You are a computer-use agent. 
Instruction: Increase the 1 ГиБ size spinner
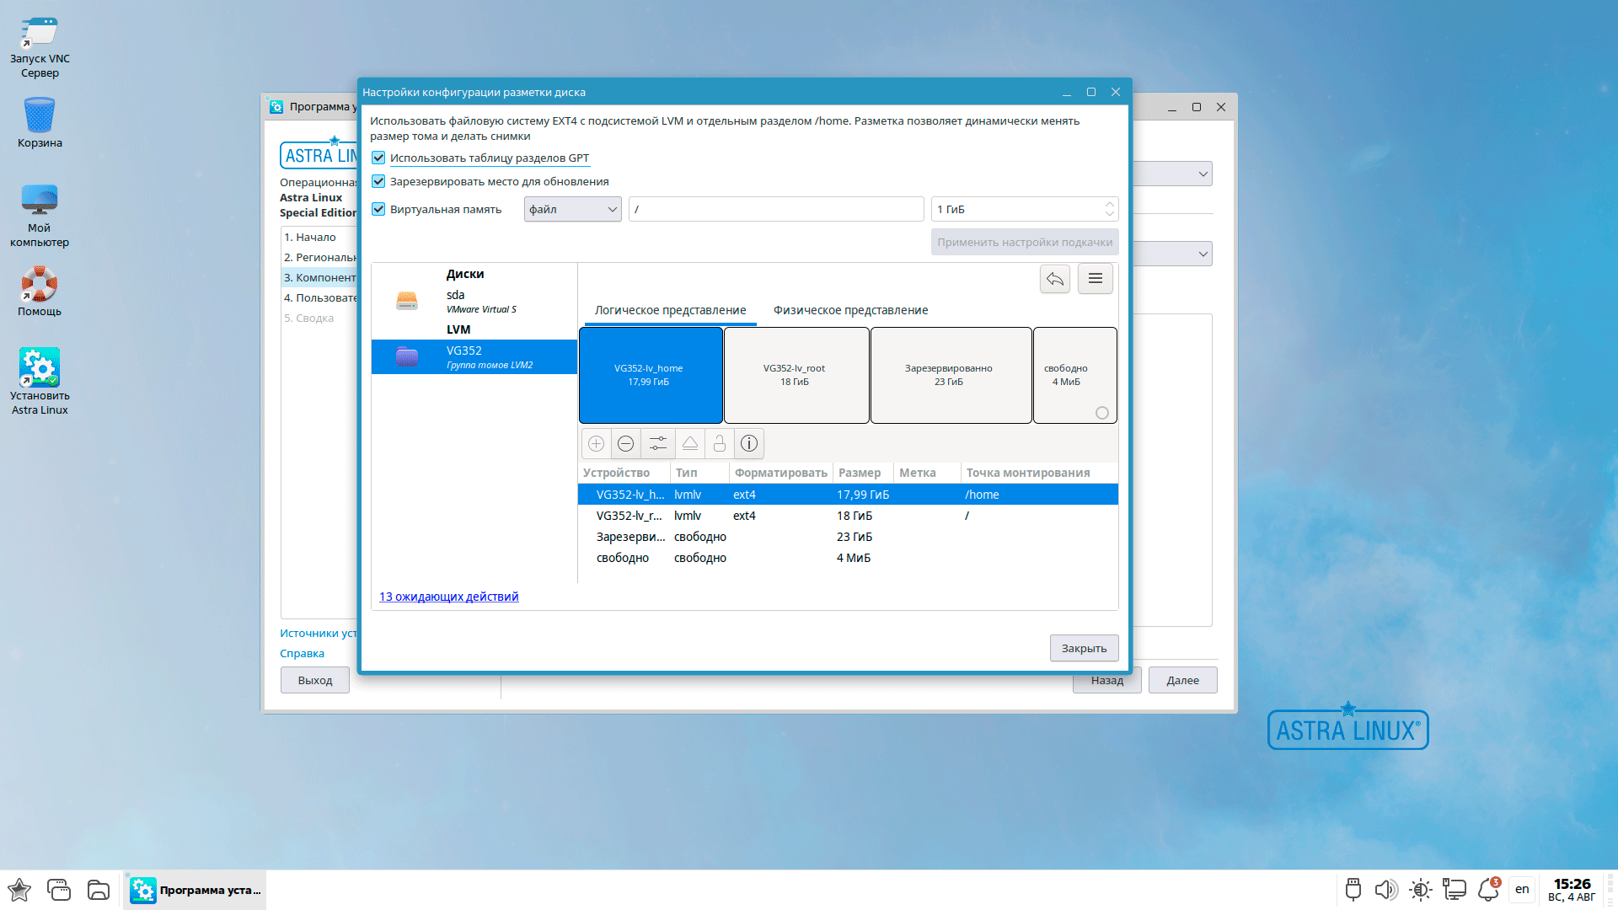[x=1109, y=204]
